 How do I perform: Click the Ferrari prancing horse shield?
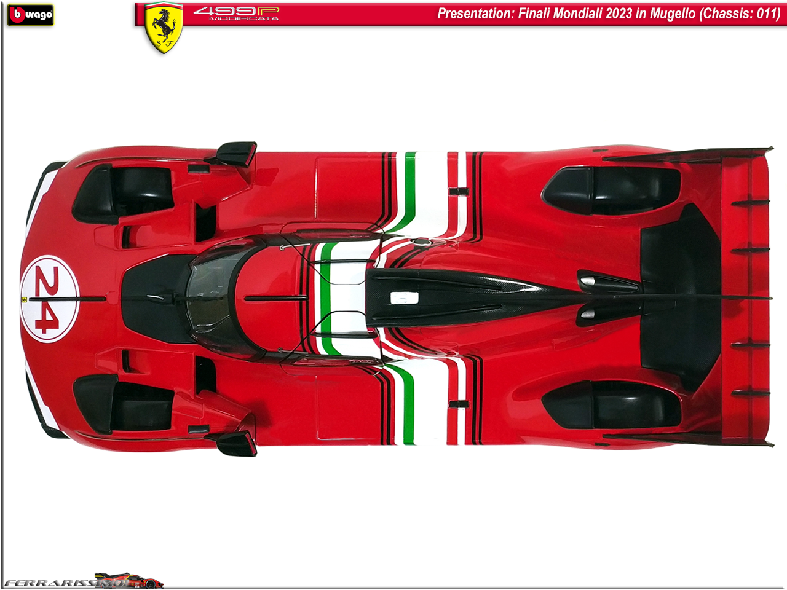(x=164, y=28)
